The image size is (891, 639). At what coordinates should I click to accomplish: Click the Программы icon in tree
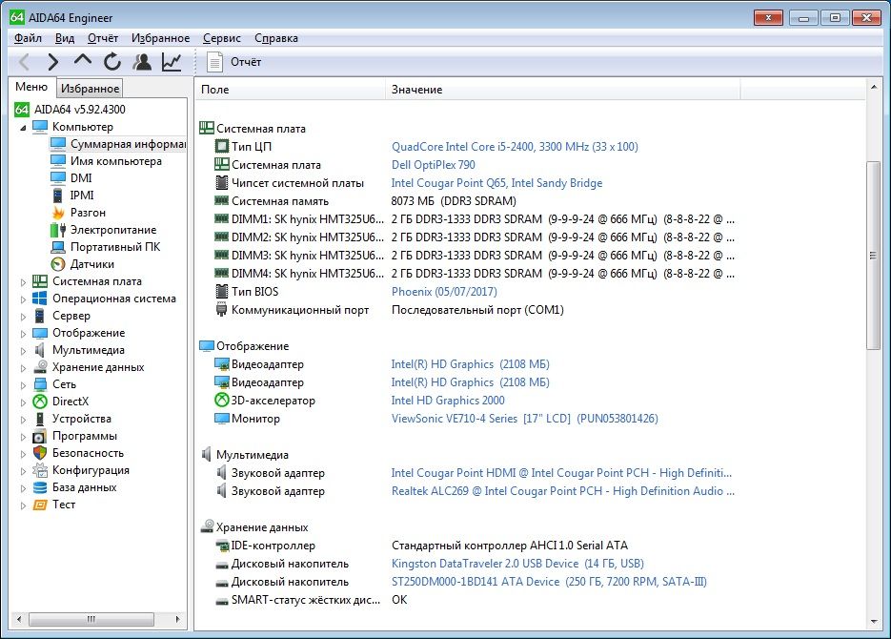40,436
